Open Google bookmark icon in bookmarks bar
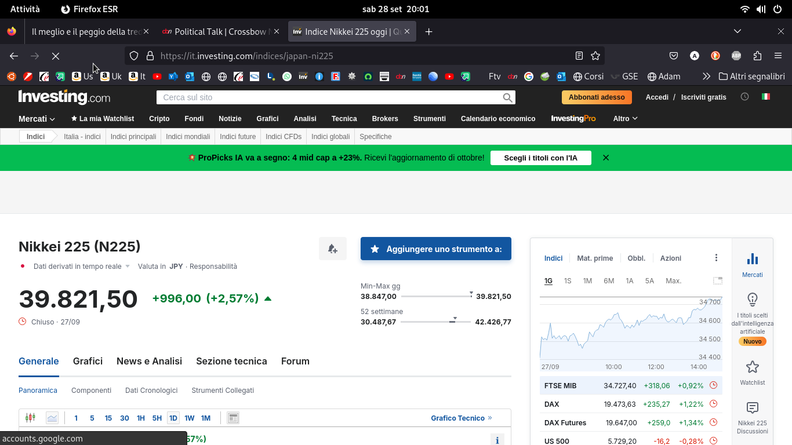 pyautogui.click(x=529, y=76)
